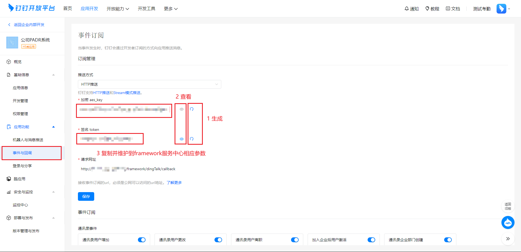This screenshot has width=521, height=252.
Task: Toggle the 加入企业后用户激活 switch
Action: (371, 240)
